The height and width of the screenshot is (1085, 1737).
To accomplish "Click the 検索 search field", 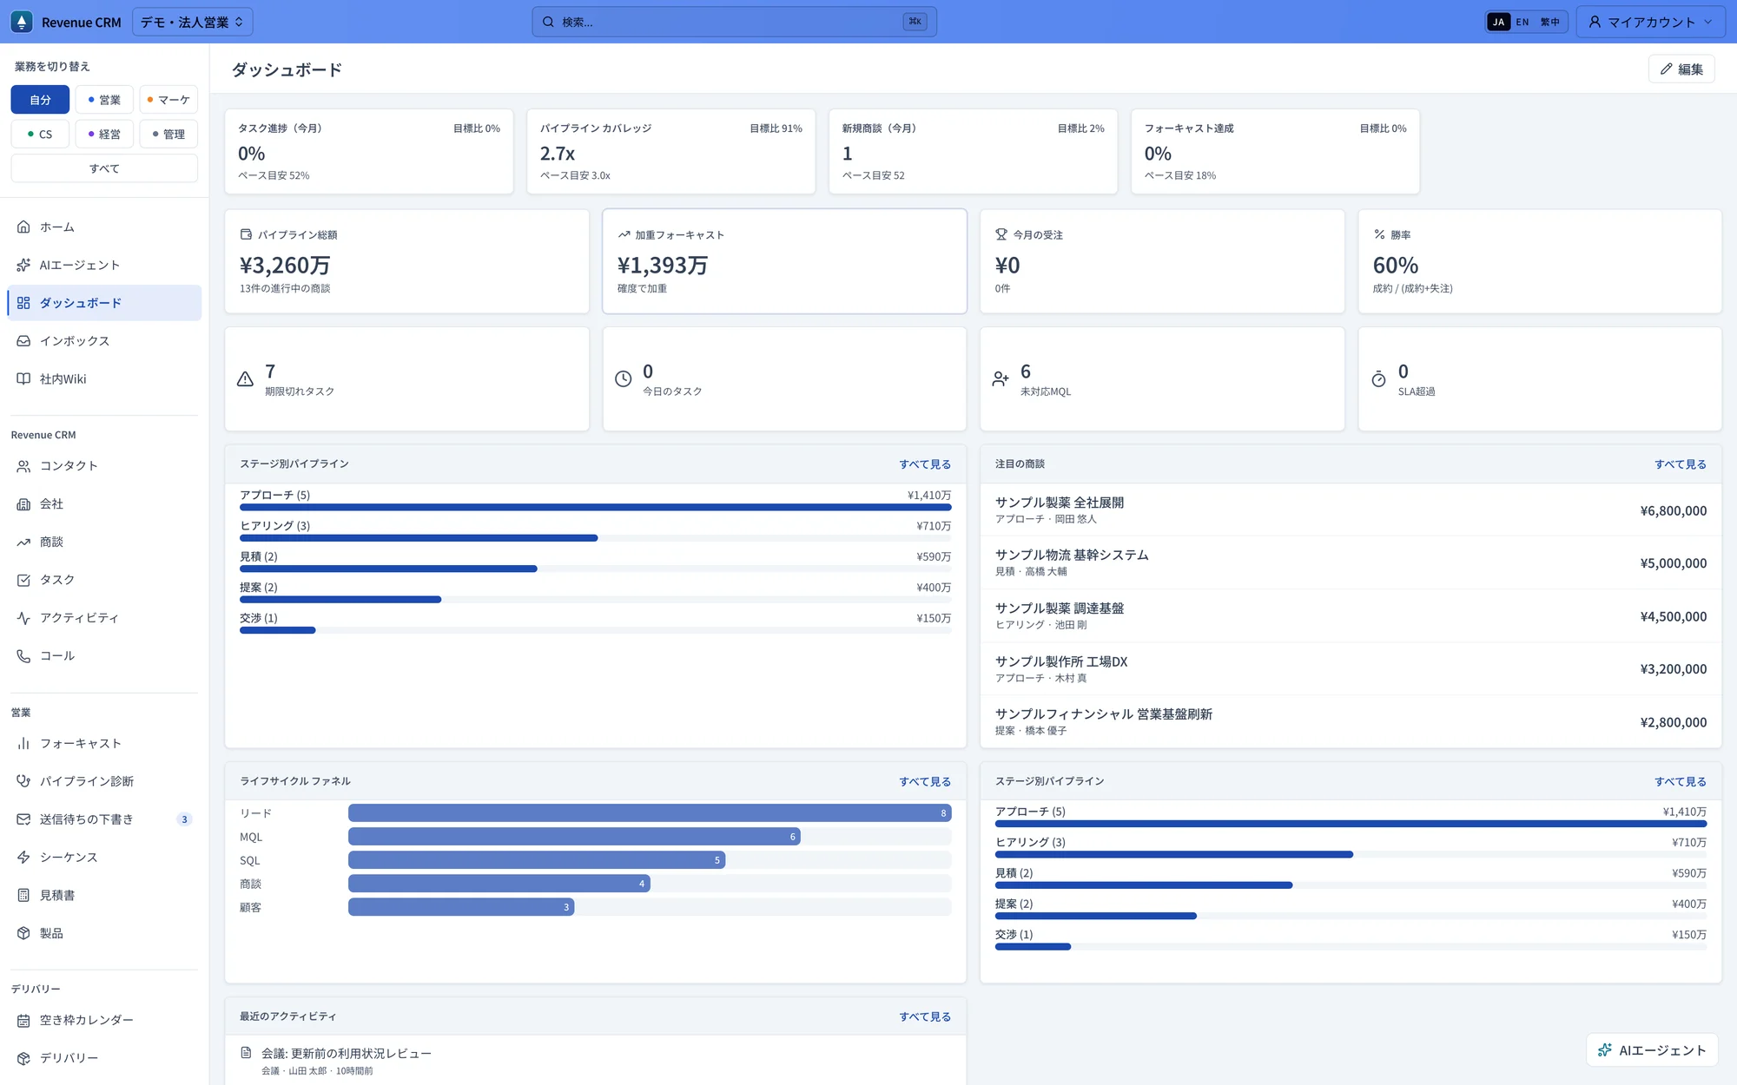I will (x=734, y=22).
